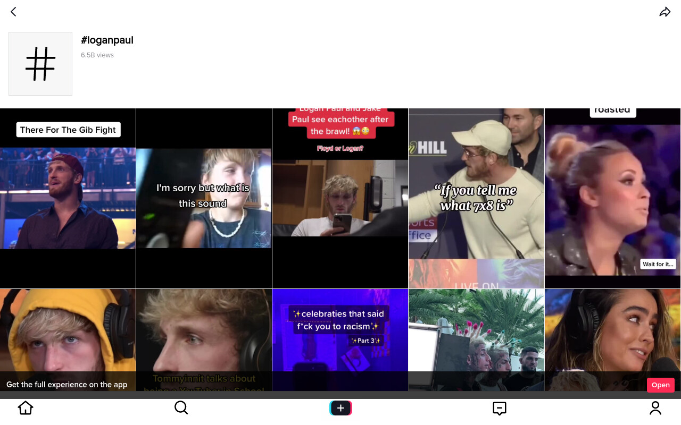Tap the plus create video button
Screen dimensions: 681x425
[340, 408]
